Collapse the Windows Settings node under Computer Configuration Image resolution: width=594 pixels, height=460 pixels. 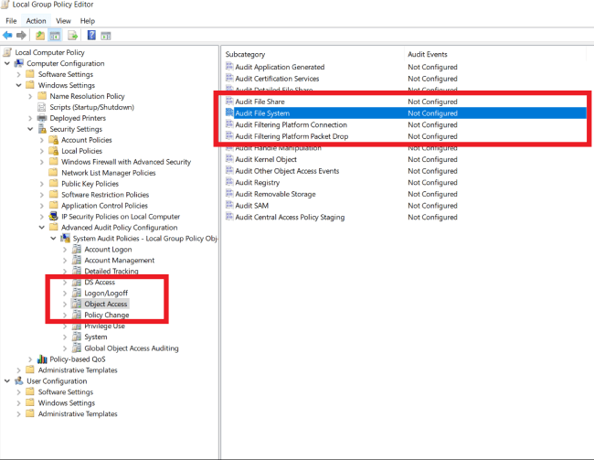tap(18, 85)
